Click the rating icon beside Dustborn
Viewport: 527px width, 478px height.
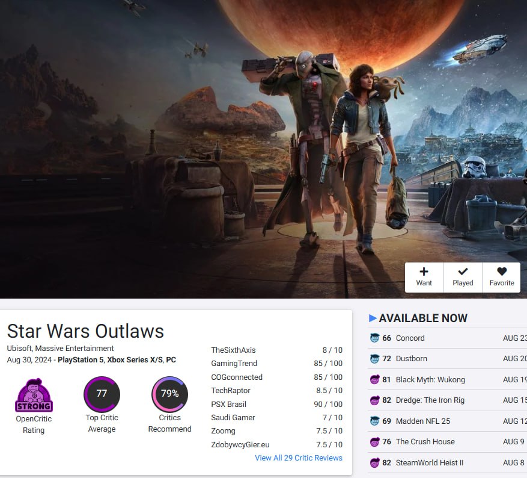pos(374,359)
